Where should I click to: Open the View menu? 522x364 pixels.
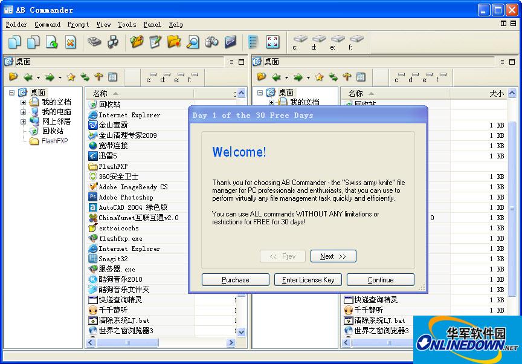103,24
